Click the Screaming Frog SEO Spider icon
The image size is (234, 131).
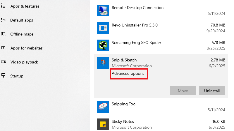pyautogui.click(x=103, y=45)
